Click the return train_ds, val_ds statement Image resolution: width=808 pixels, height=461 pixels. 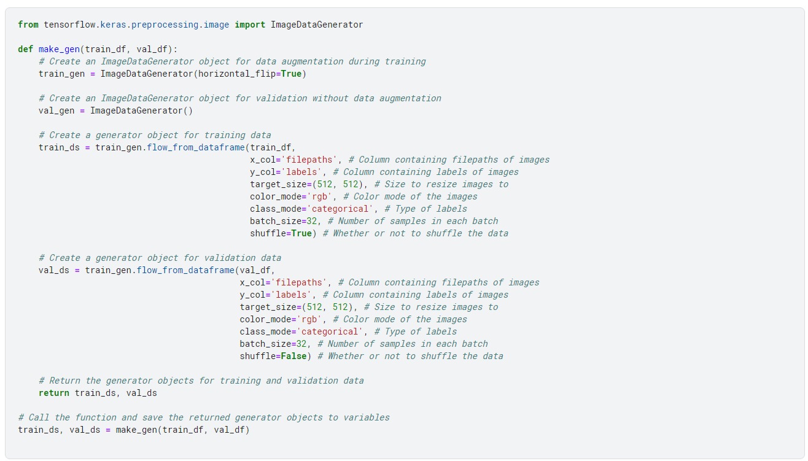98,393
